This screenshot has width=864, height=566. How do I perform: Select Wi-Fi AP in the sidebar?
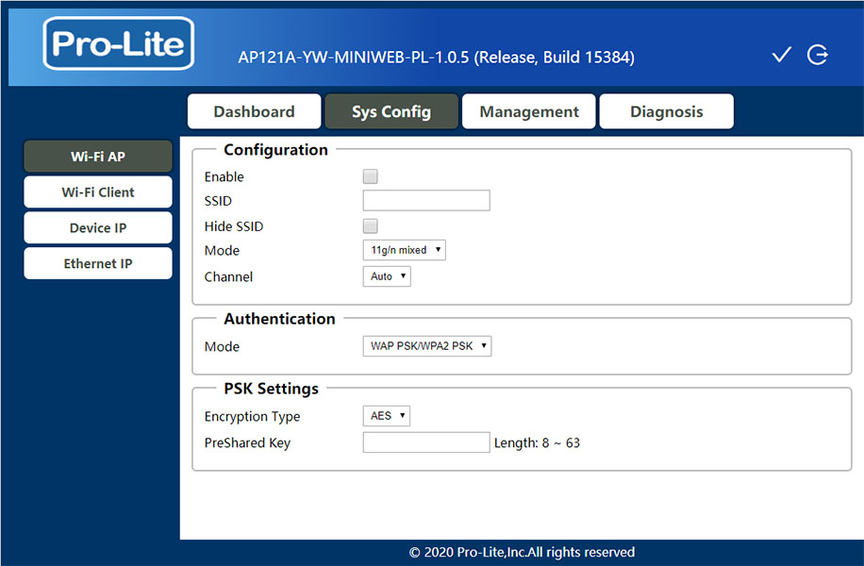pyautogui.click(x=98, y=157)
